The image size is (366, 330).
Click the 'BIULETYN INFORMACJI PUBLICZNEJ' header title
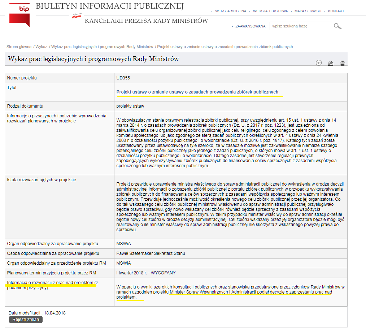tap(110, 6)
